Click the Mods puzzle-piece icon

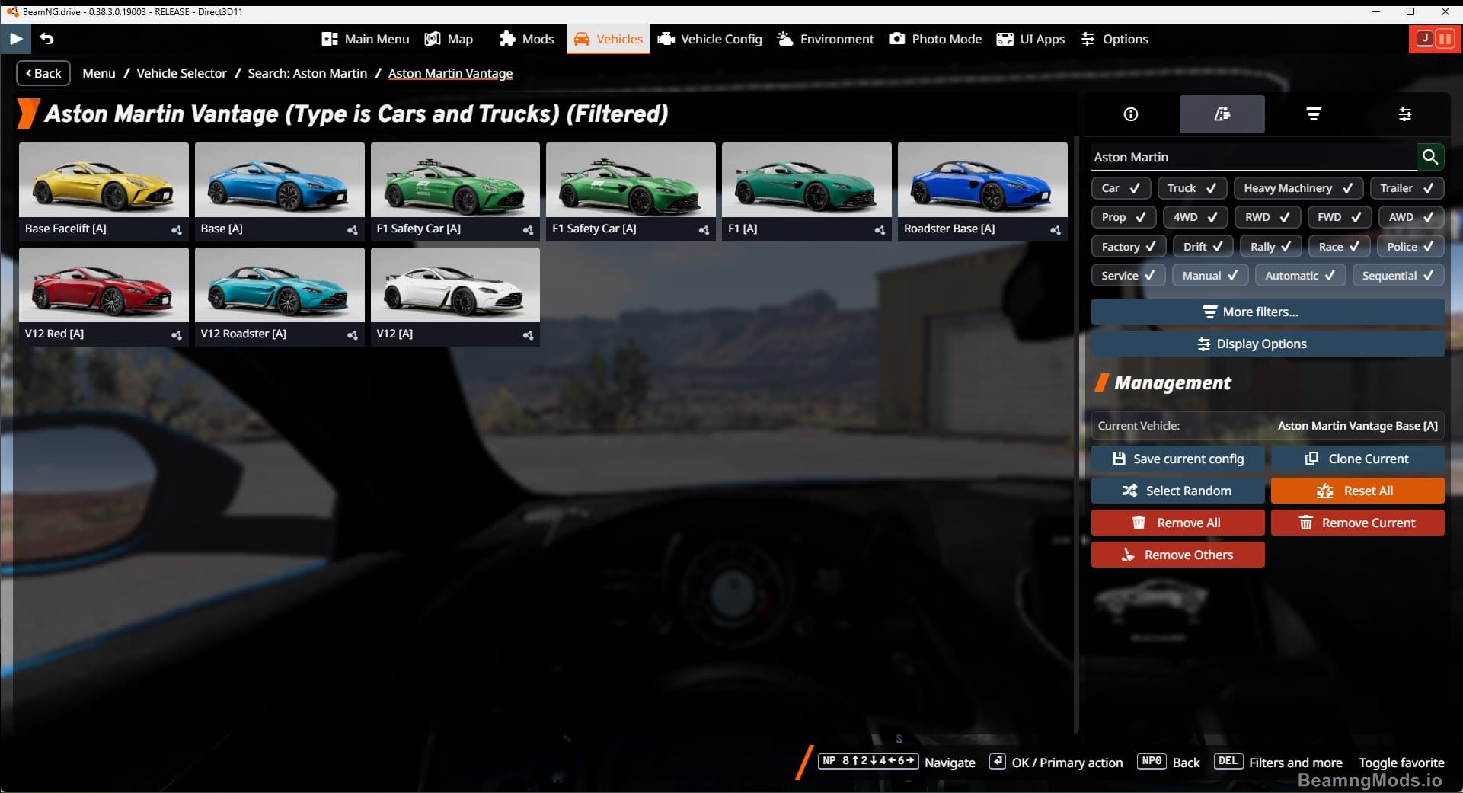pos(506,38)
